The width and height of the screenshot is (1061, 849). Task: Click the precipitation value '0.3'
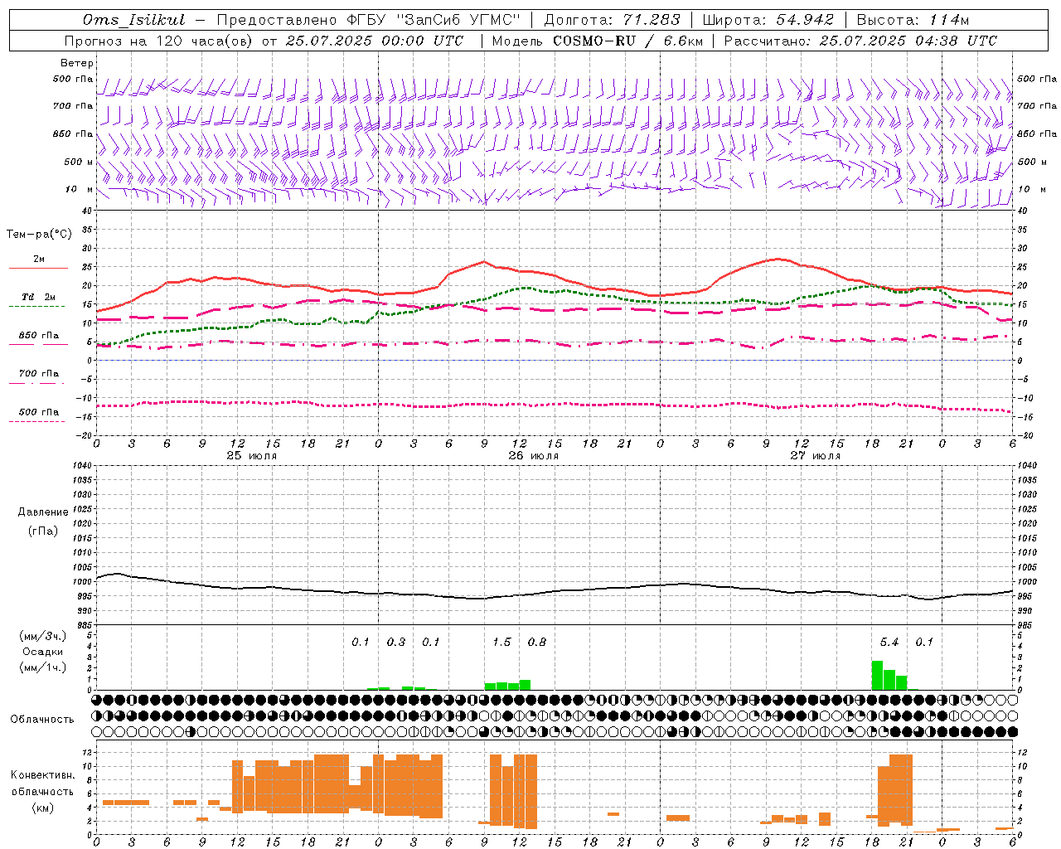[x=396, y=642]
